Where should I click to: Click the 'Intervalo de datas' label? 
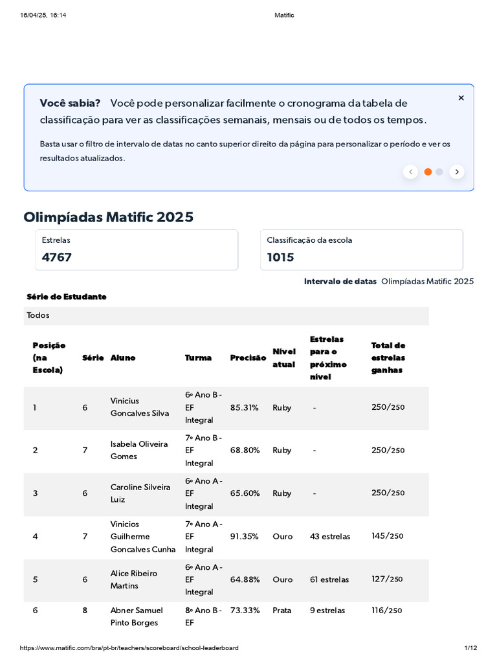340,281
